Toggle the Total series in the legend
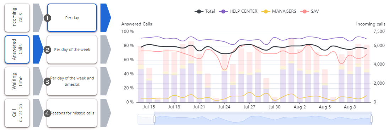 [x=205, y=11]
